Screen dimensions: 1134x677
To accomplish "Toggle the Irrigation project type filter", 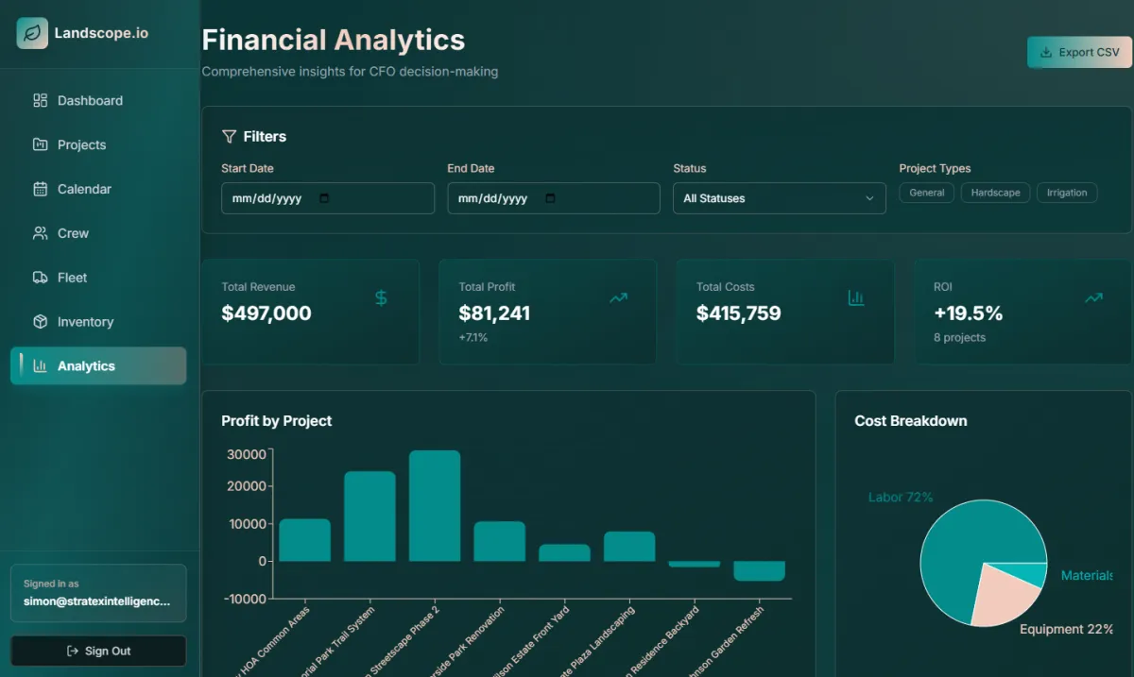I will tap(1067, 193).
